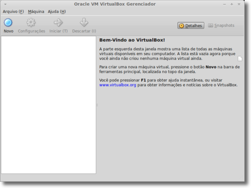Viewport: 251px width, 188px height.
Task: Maximize the window with plus button
Action: coord(232,4)
